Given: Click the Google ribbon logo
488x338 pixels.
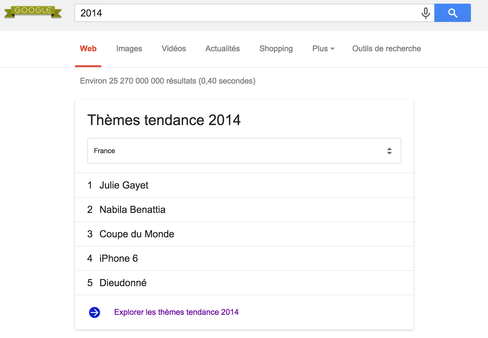Looking at the screenshot, I should click(x=33, y=12).
